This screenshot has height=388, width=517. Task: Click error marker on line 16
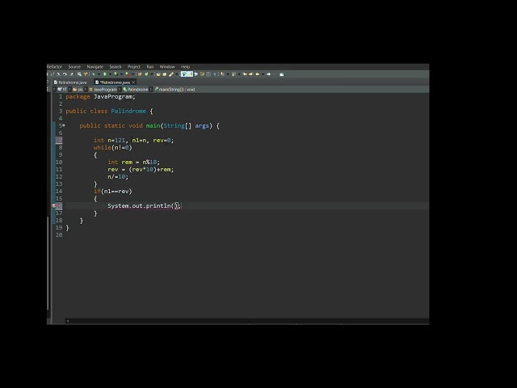click(x=54, y=205)
